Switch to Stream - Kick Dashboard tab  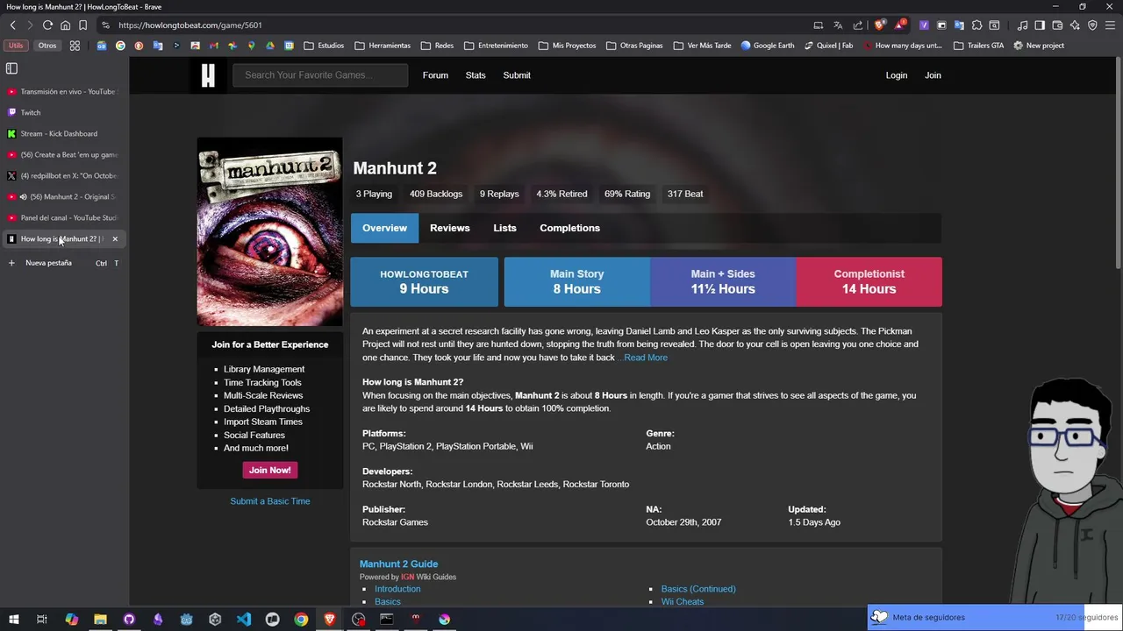[63, 133]
